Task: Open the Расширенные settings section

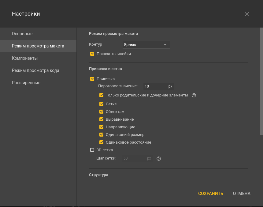Action: point(26,83)
